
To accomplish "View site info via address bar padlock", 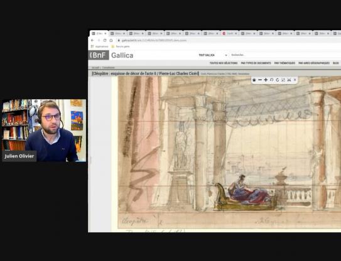I will click(119, 40).
